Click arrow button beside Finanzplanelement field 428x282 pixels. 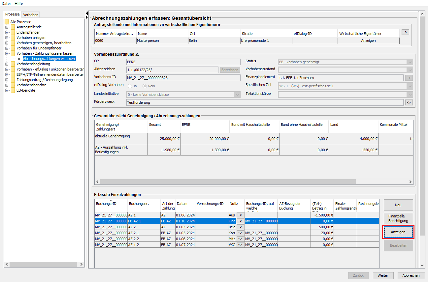tap(409, 78)
